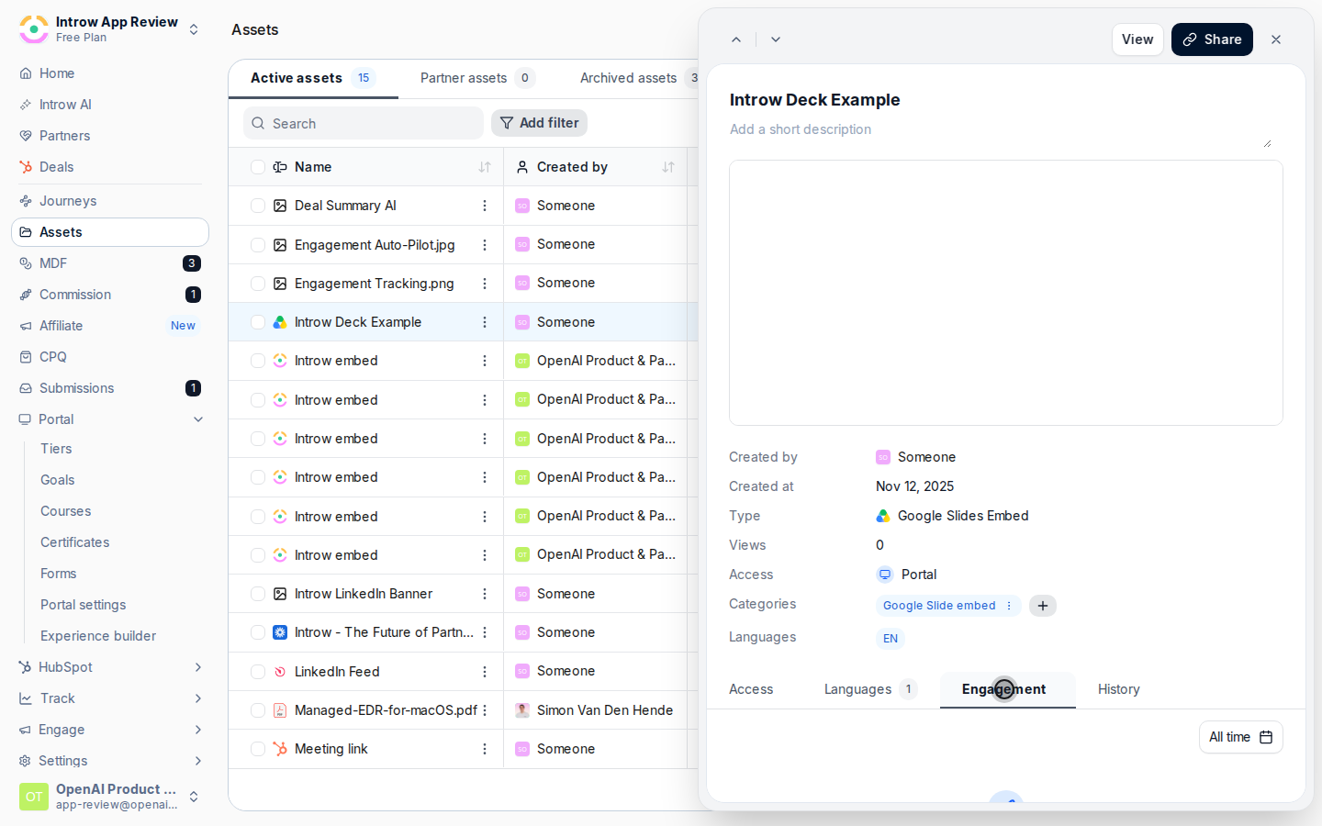Image resolution: width=1322 pixels, height=826 pixels.
Task: Click the plus icon to add a category
Action: pyautogui.click(x=1043, y=606)
